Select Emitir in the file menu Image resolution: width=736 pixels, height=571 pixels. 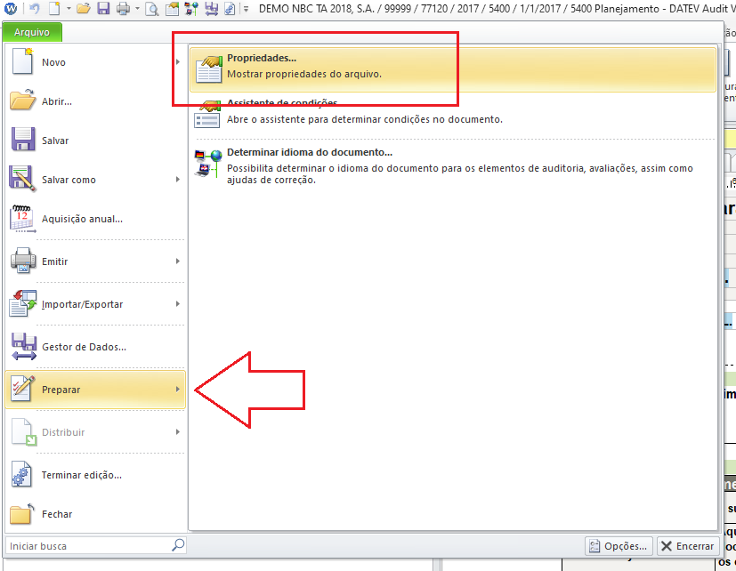95,261
